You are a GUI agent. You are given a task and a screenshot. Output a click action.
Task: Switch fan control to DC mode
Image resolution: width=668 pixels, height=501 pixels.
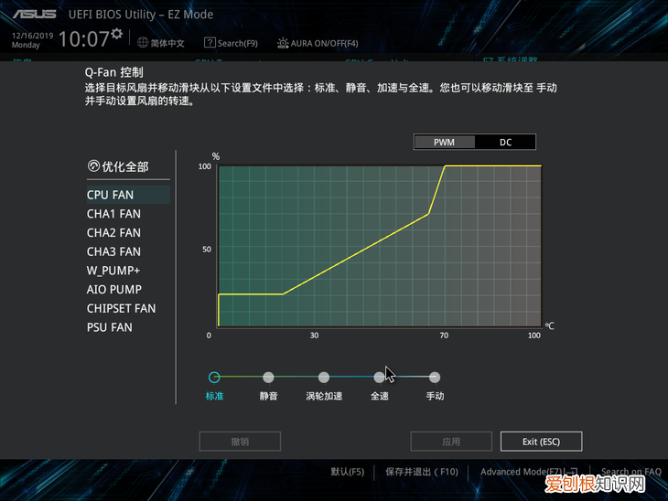click(505, 143)
